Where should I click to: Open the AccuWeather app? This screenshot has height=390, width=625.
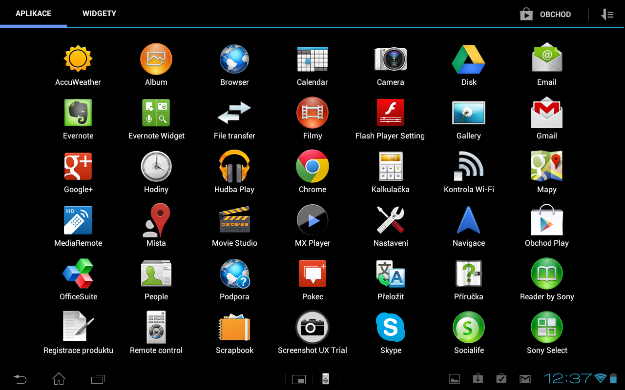(78, 58)
